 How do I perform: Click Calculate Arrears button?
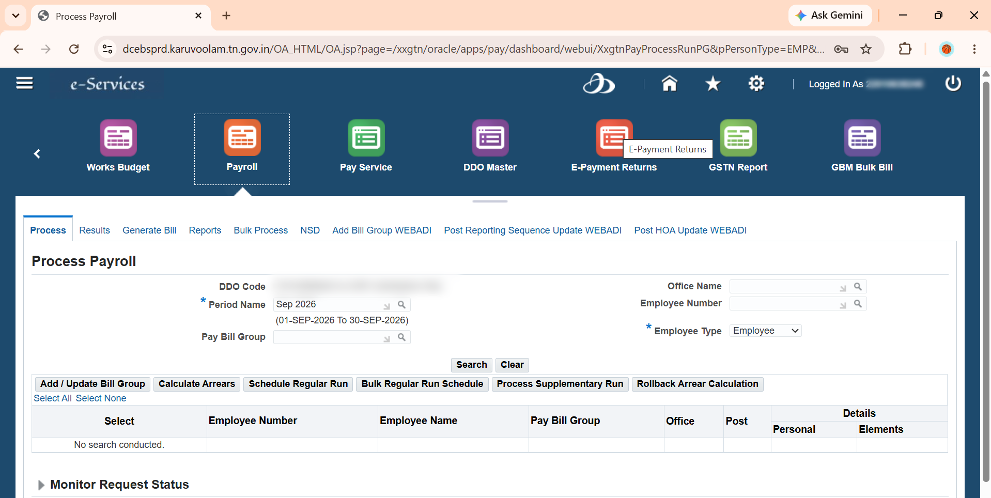(x=197, y=384)
